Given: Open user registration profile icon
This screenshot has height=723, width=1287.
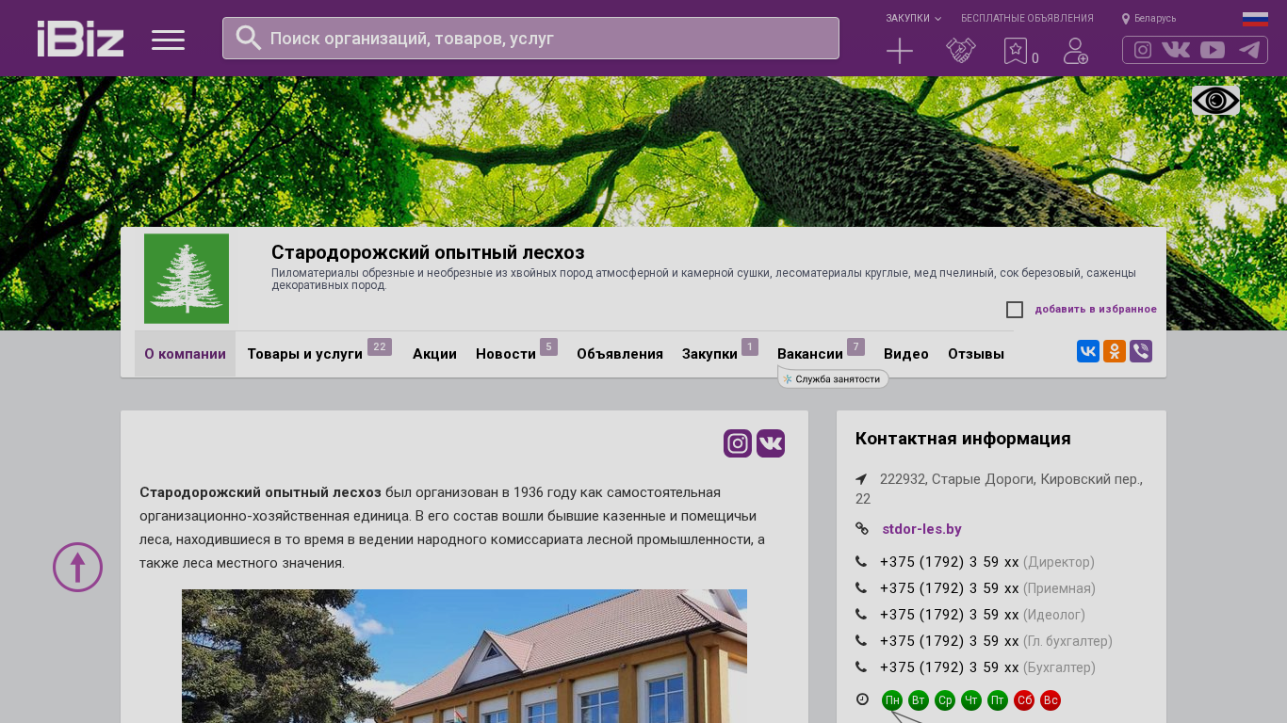Looking at the screenshot, I should pos(1076,51).
